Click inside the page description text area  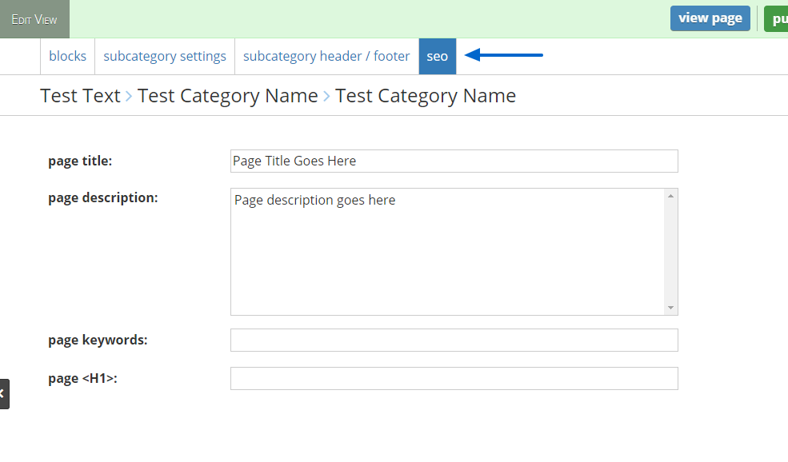click(446, 252)
